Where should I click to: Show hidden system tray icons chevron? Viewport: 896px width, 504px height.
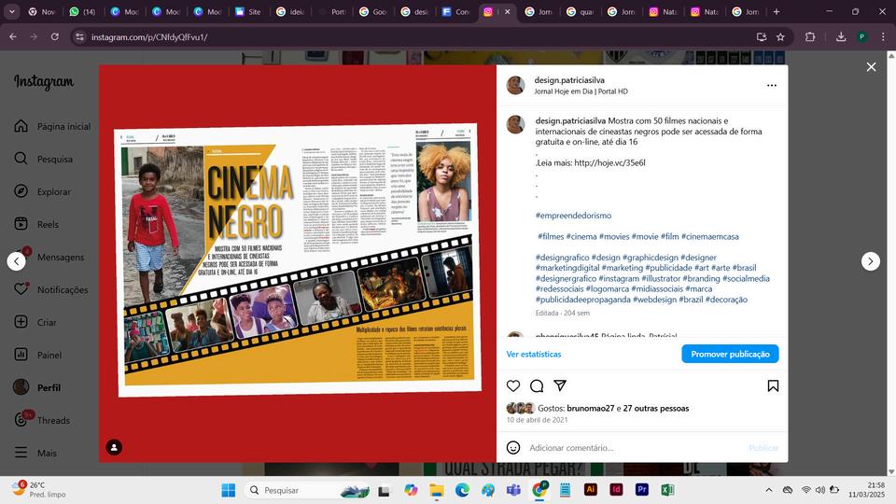point(768,490)
